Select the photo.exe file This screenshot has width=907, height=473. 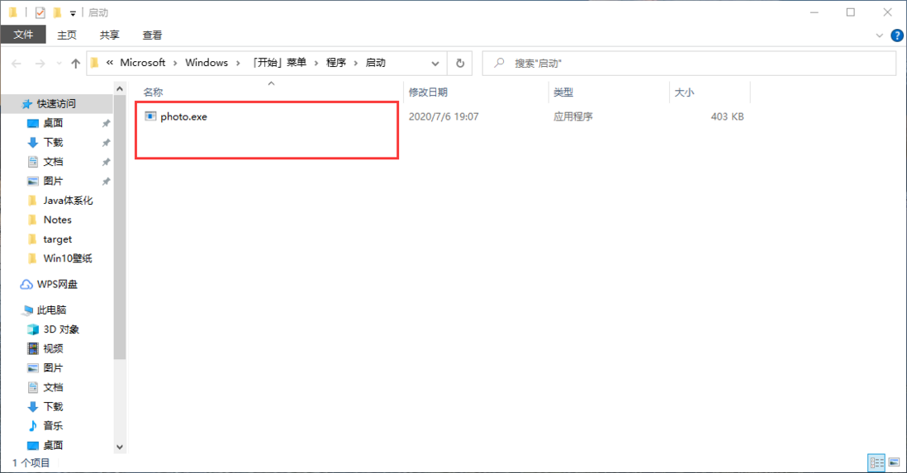[183, 116]
